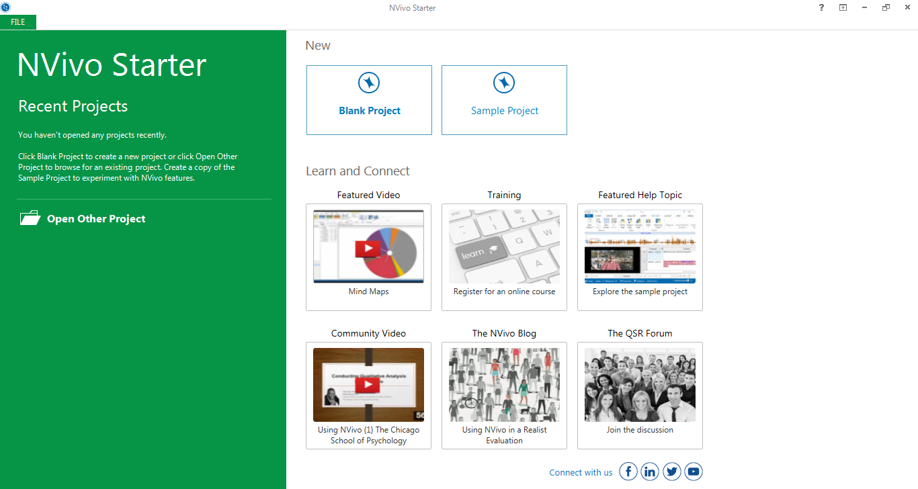Image resolution: width=918 pixels, height=489 pixels.
Task: Play the Mind Maps featured video thumbnail
Action: click(x=368, y=247)
